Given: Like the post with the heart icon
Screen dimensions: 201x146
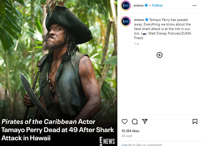Looking at the screenshot, I should 125,122.
